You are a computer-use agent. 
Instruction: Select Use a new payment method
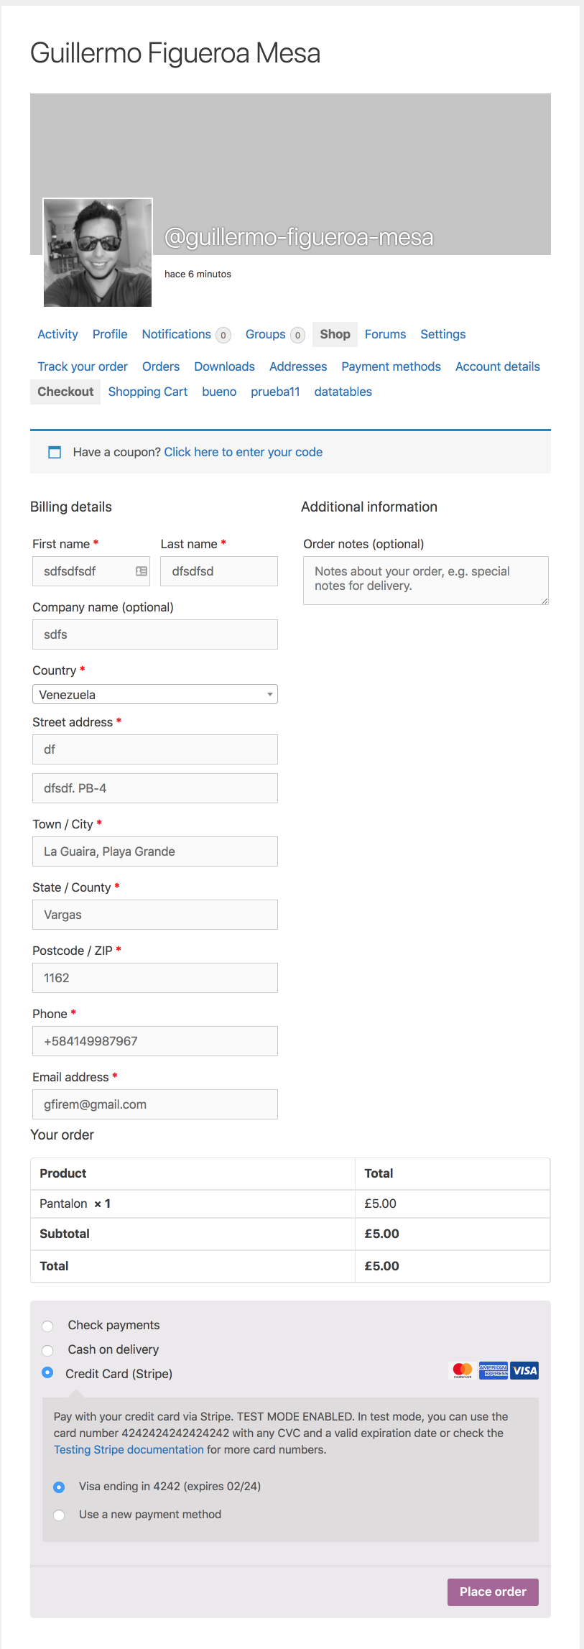point(60,1515)
